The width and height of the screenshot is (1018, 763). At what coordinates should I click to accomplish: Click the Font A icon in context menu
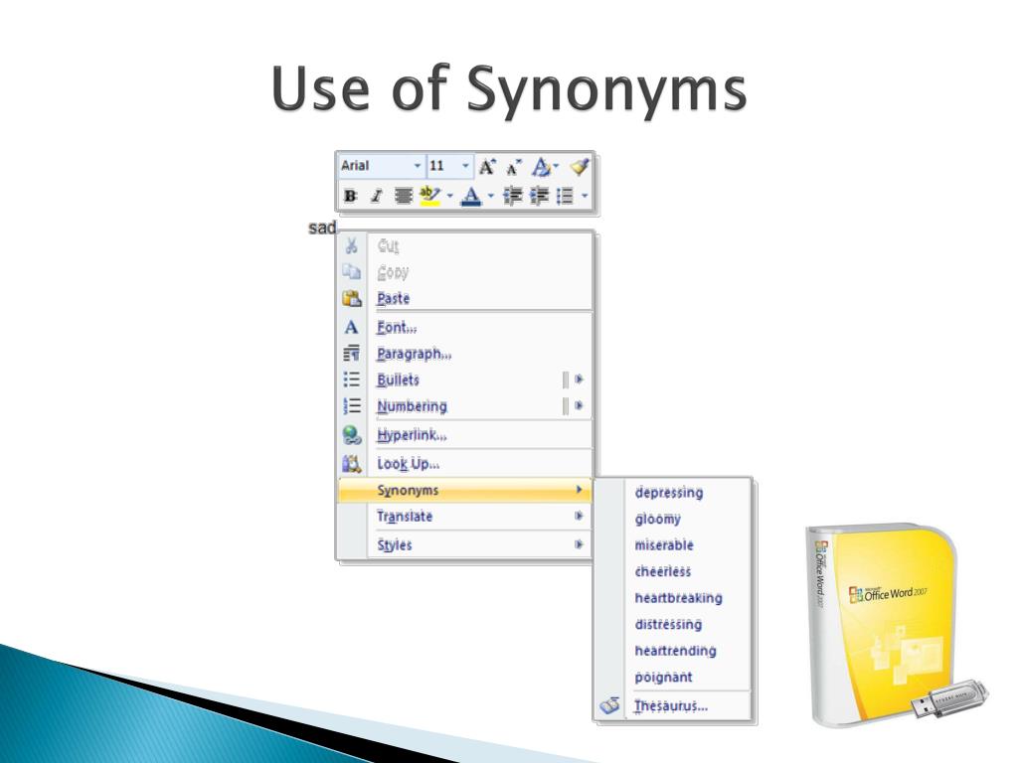tap(351, 327)
